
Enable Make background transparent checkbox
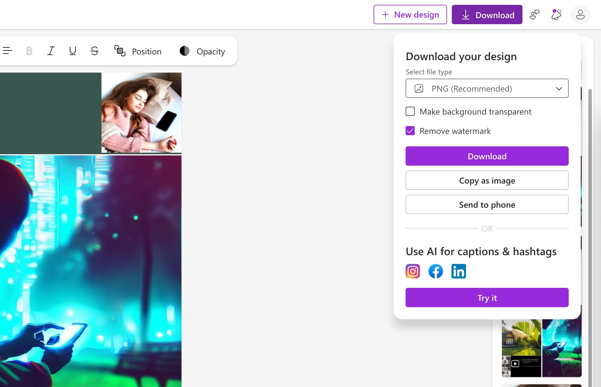pos(410,112)
